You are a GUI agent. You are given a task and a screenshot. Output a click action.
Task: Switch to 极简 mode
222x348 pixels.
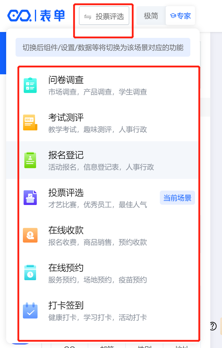pyautogui.click(x=151, y=16)
